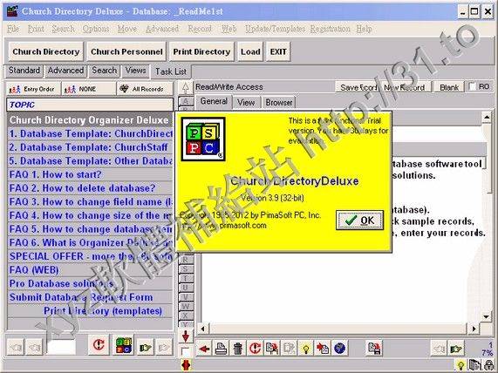The height and width of the screenshot is (373, 498).
Task: Click the TOPIC field header
Action: click(x=90, y=105)
